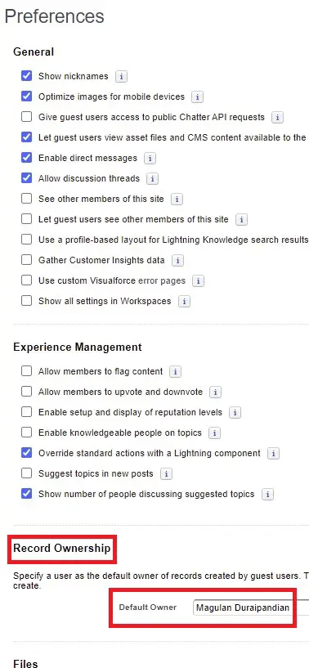Enable See other members of this site
The height and width of the screenshot is (668, 309).
(x=26, y=199)
